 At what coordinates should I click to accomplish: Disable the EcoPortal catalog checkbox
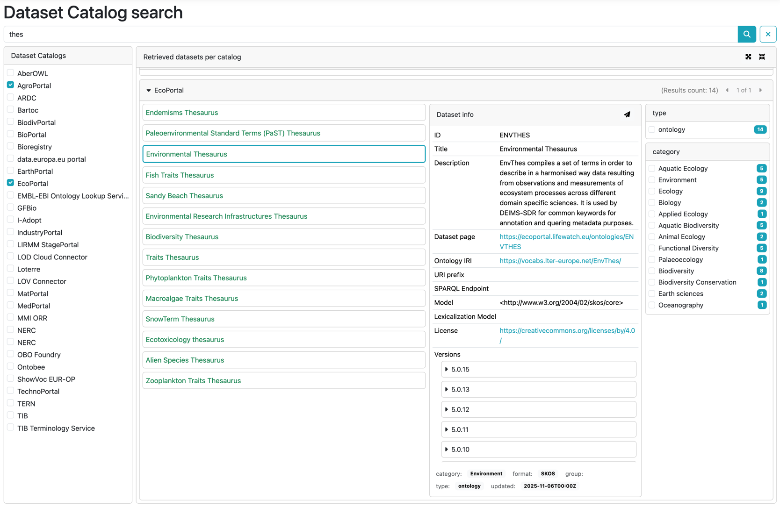(10, 183)
